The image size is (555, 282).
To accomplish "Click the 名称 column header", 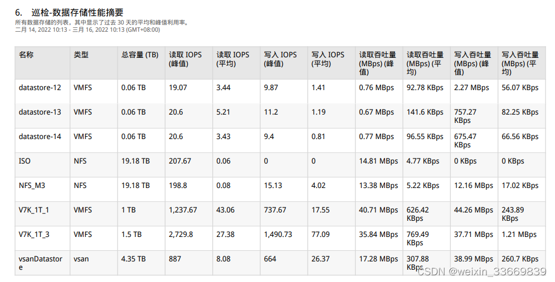I will (26, 55).
